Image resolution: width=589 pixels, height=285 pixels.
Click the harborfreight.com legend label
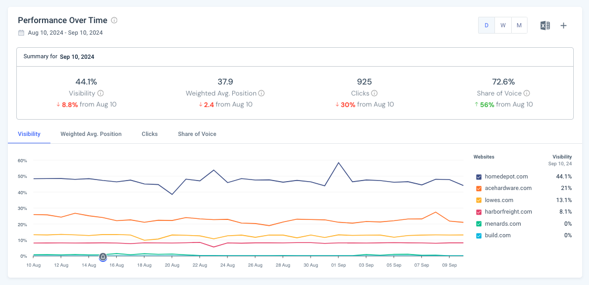pos(509,212)
